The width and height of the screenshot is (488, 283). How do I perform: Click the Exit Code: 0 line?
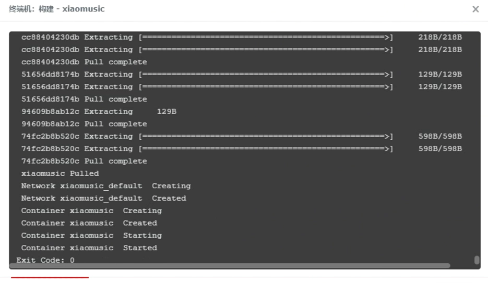pos(45,260)
